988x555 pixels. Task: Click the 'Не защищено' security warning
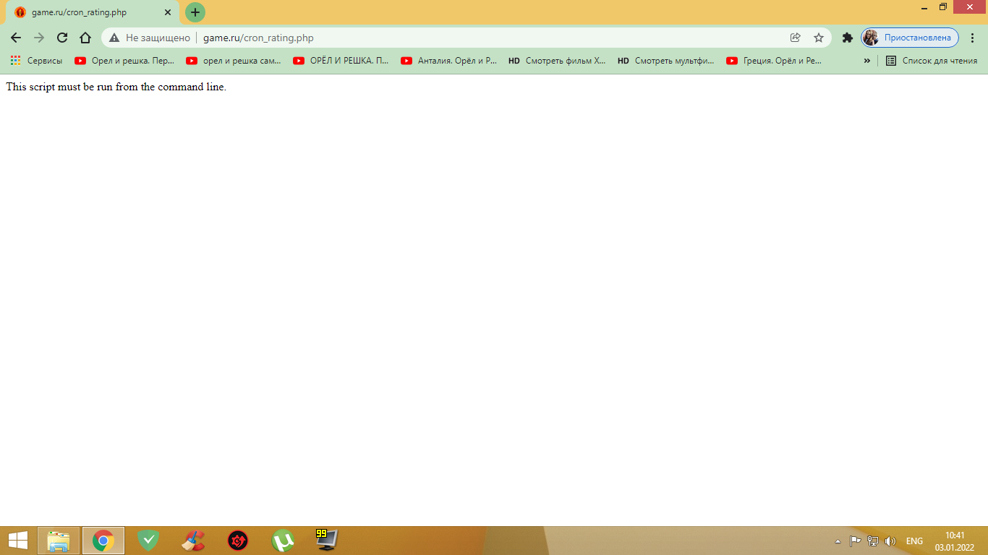150,38
